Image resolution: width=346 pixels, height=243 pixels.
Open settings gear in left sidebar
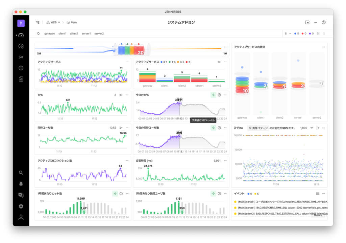coord(21,206)
